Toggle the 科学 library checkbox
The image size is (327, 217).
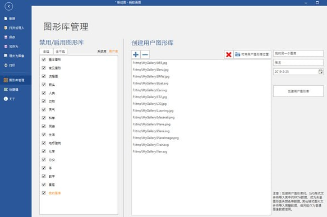tap(44, 118)
